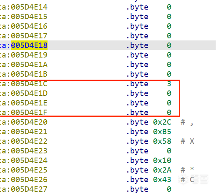This screenshot has width=216, height=193.
Task: Select .byte directive on 005D4E1C line
Action: click(x=137, y=84)
